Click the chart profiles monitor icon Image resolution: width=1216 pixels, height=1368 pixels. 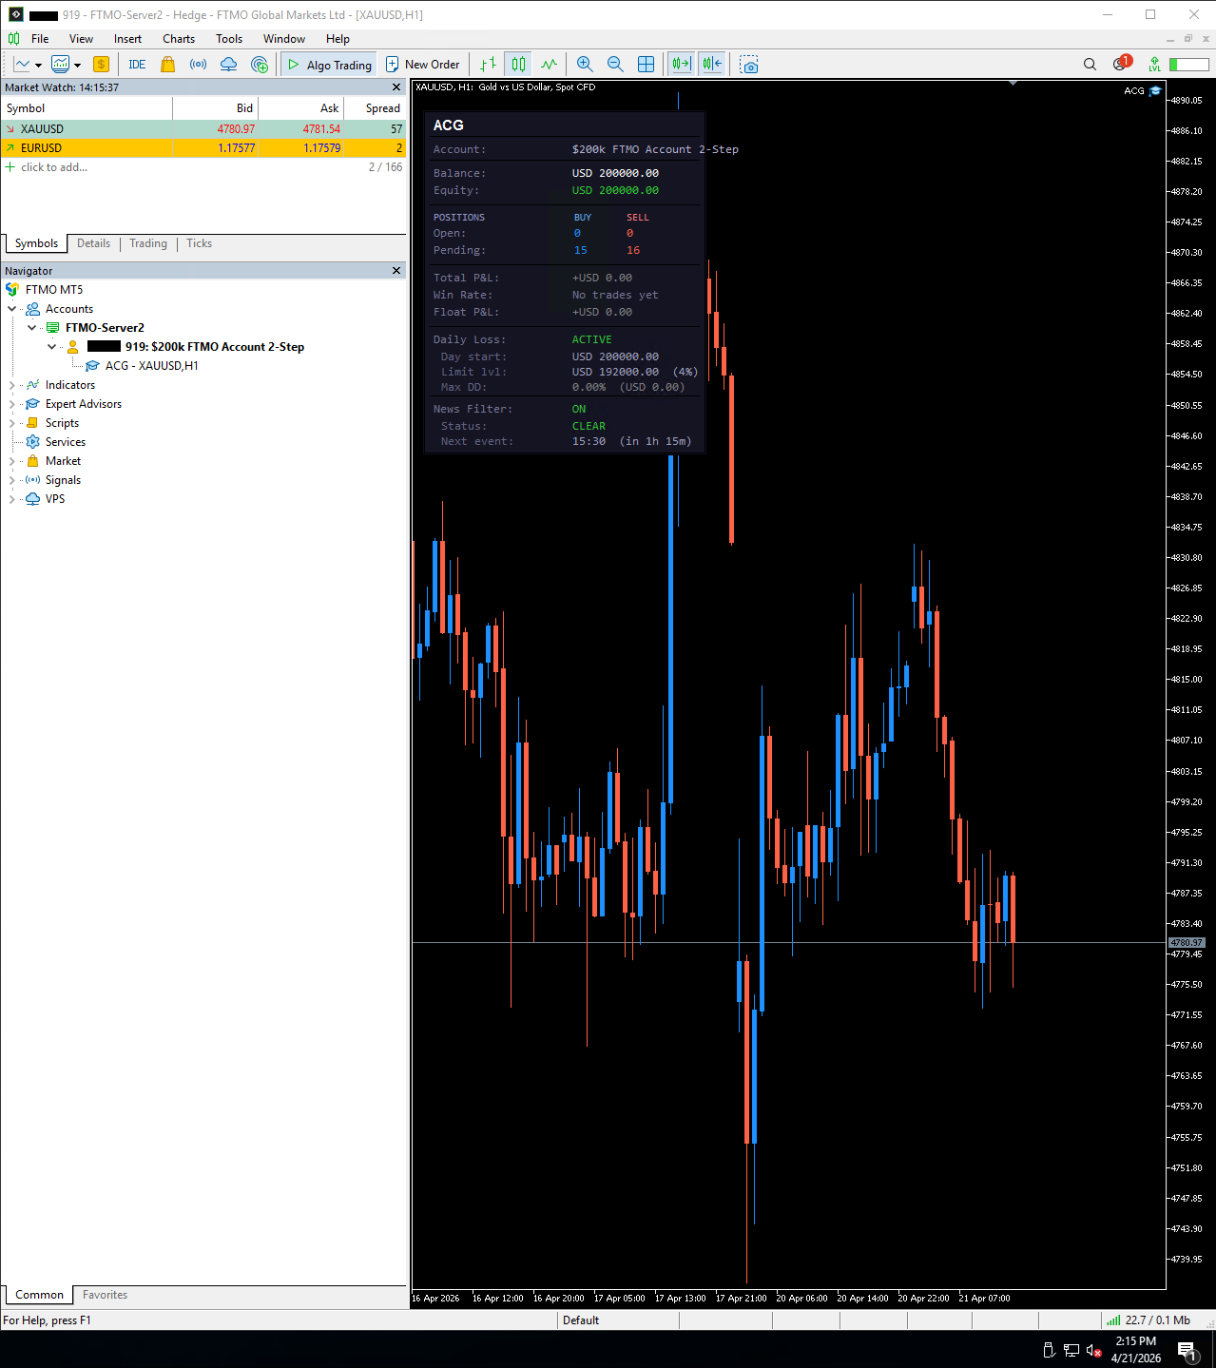pos(60,65)
